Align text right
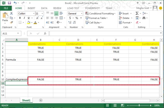 coord(56,18)
